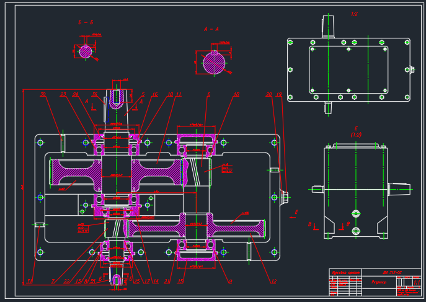Click part callout number 23
This screenshot has width=426, height=302.
pos(63,95)
